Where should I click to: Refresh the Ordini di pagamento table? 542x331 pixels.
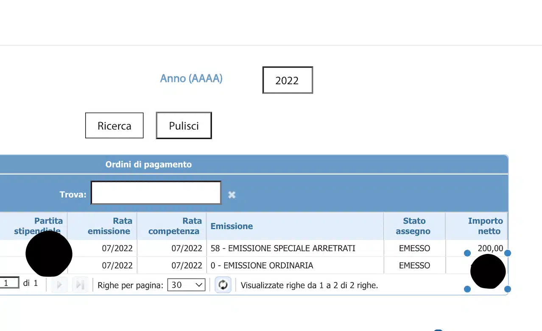pos(223,285)
